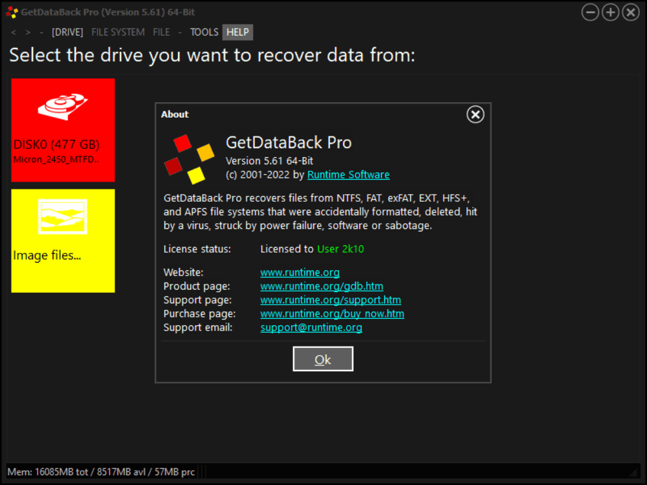Open the [DRIVE] step menu
This screenshot has height=485, width=647.
coord(67,32)
